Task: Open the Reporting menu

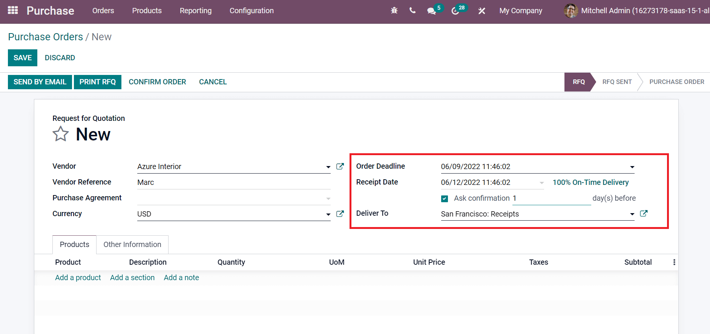Action: click(195, 11)
